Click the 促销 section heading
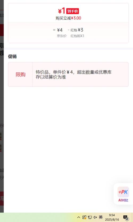Viewport: 133px width, 222px height. tap(12, 56)
